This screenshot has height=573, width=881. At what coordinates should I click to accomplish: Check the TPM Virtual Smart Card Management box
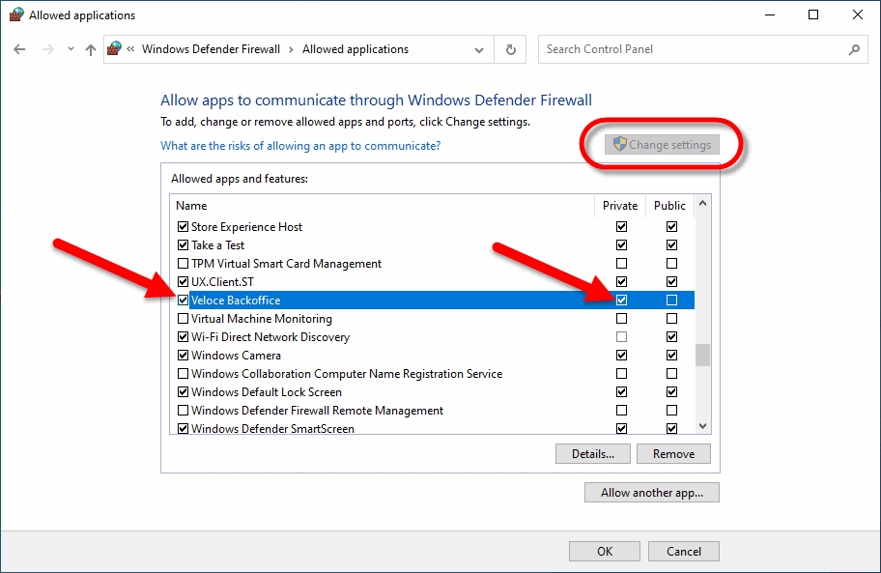(184, 264)
